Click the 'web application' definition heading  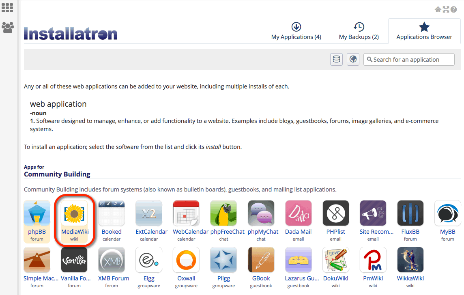58,104
